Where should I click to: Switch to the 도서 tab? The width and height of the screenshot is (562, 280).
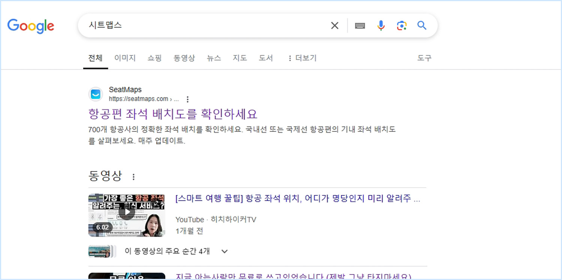(266, 58)
